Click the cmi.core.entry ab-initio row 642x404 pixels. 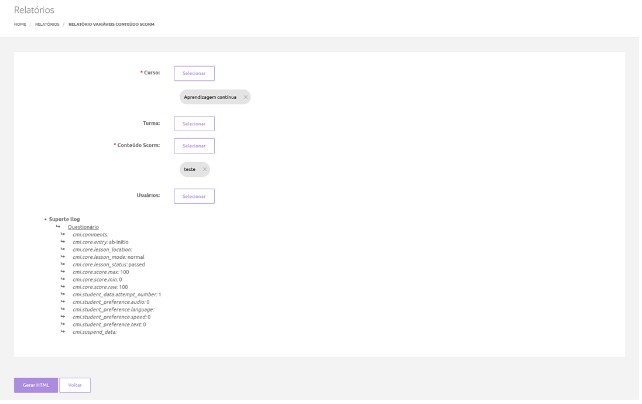[x=100, y=242]
